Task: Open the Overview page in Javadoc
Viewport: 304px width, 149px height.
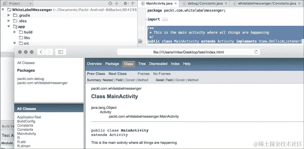Action: 95,64
